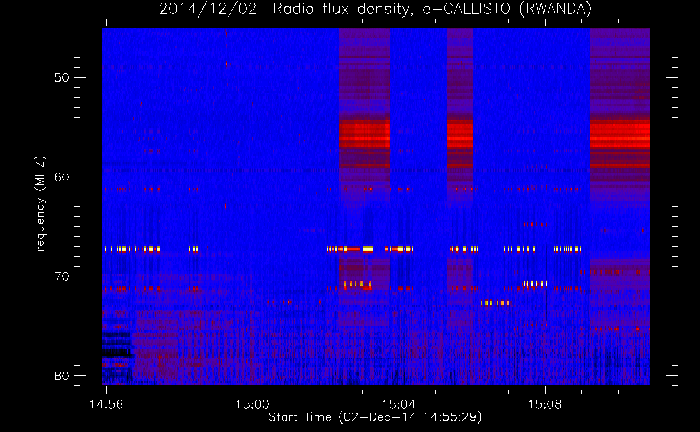Click the '15:04' time tick label

[398, 404]
